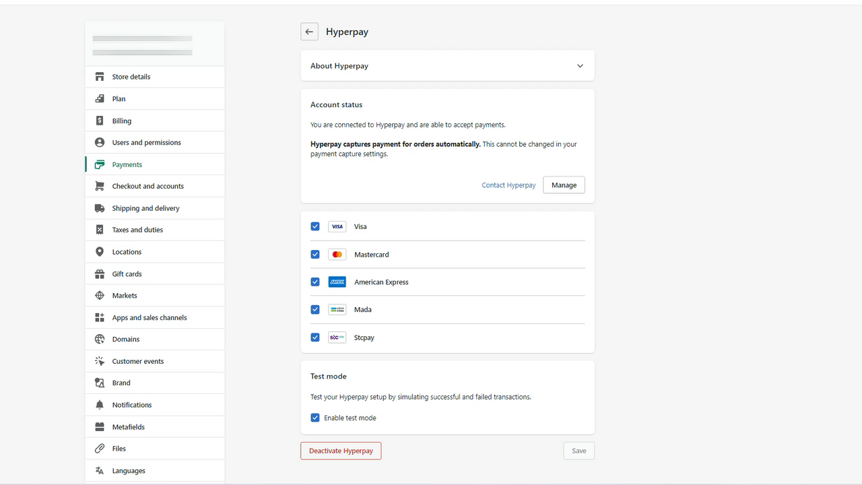Click the Markets globe icon
The width and height of the screenshot is (862, 485).
(x=100, y=296)
